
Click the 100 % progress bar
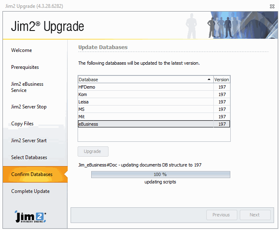point(161,174)
